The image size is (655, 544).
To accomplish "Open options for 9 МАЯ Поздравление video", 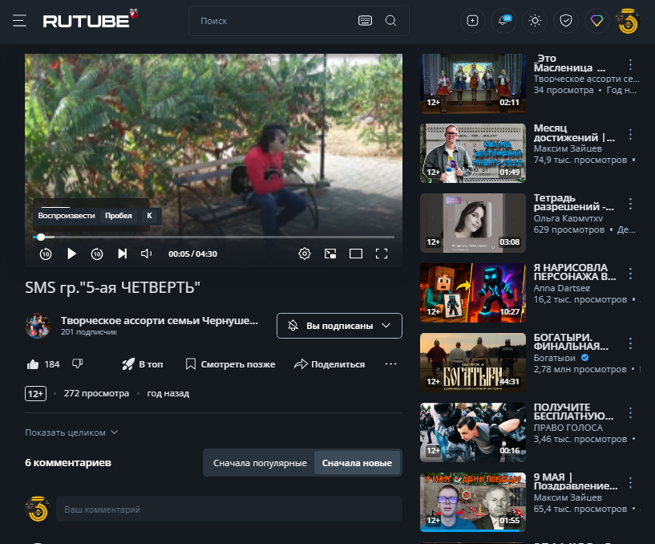I will click(x=630, y=483).
